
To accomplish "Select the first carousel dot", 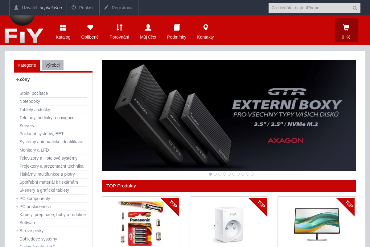I will (x=211, y=174).
